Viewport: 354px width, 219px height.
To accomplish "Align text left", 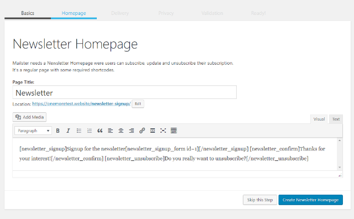I will pos(111,131).
